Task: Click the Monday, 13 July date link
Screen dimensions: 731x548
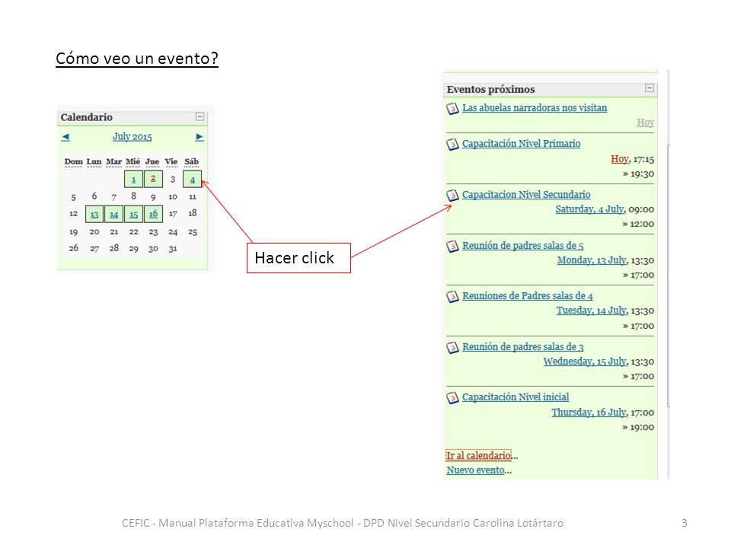Action: coord(592,260)
